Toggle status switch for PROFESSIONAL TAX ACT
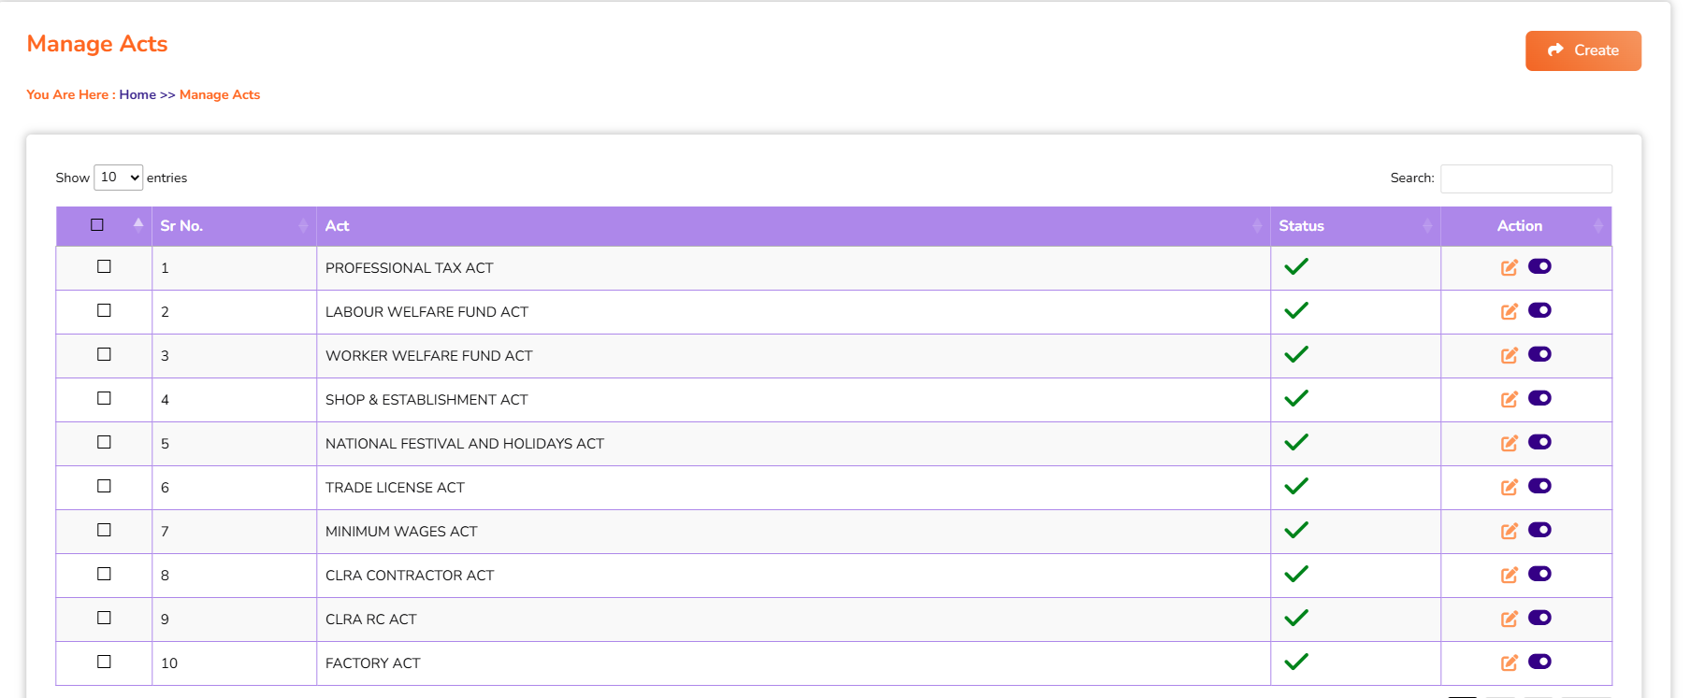 (x=1539, y=266)
